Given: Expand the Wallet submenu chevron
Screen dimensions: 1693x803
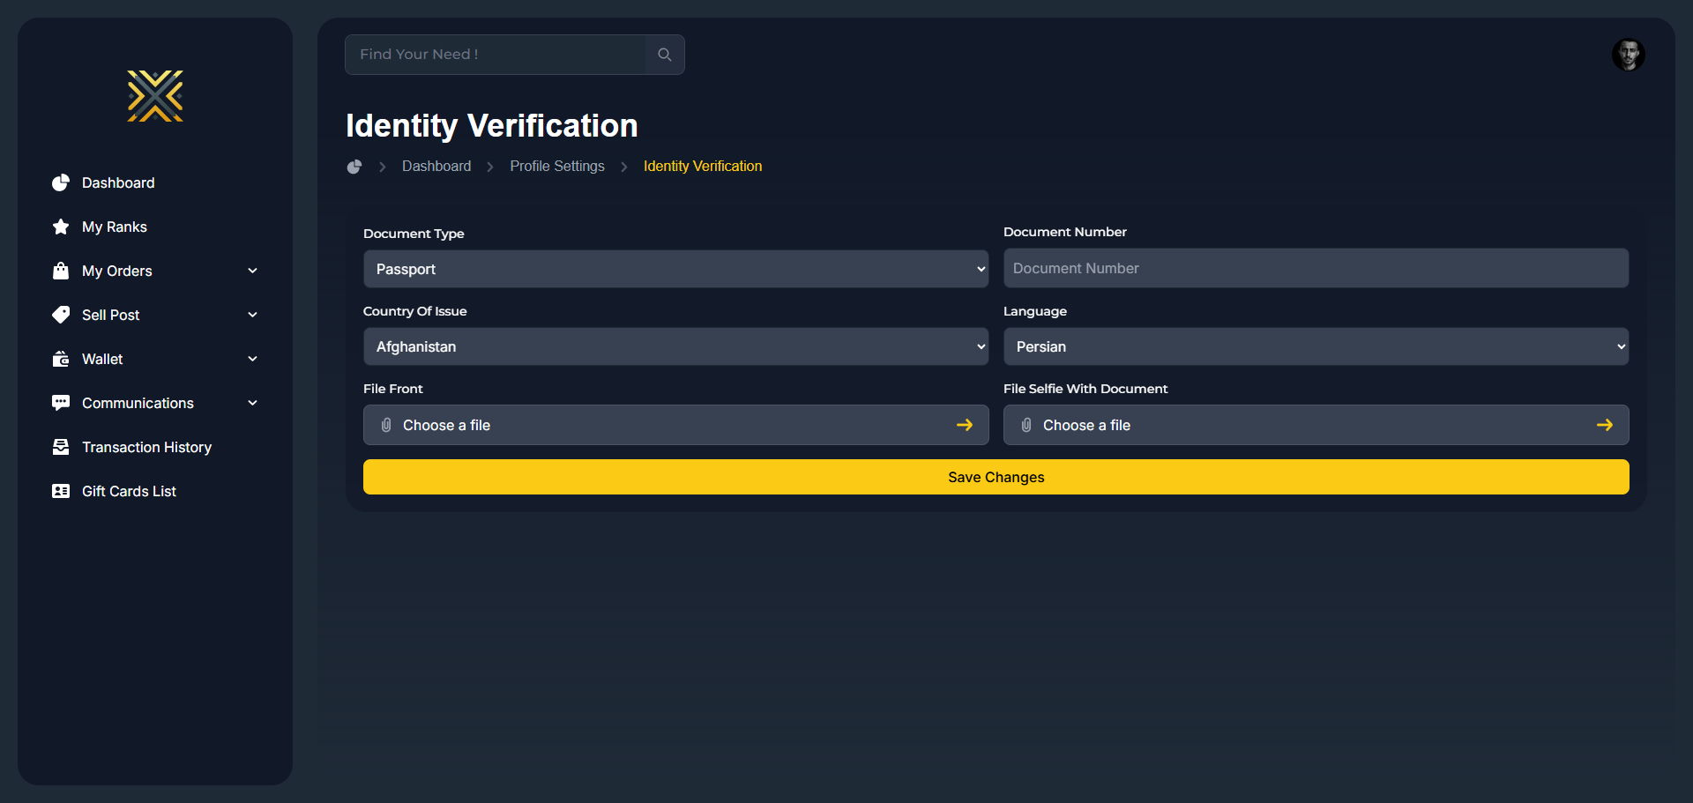Looking at the screenshot, I should pos(253,359).
